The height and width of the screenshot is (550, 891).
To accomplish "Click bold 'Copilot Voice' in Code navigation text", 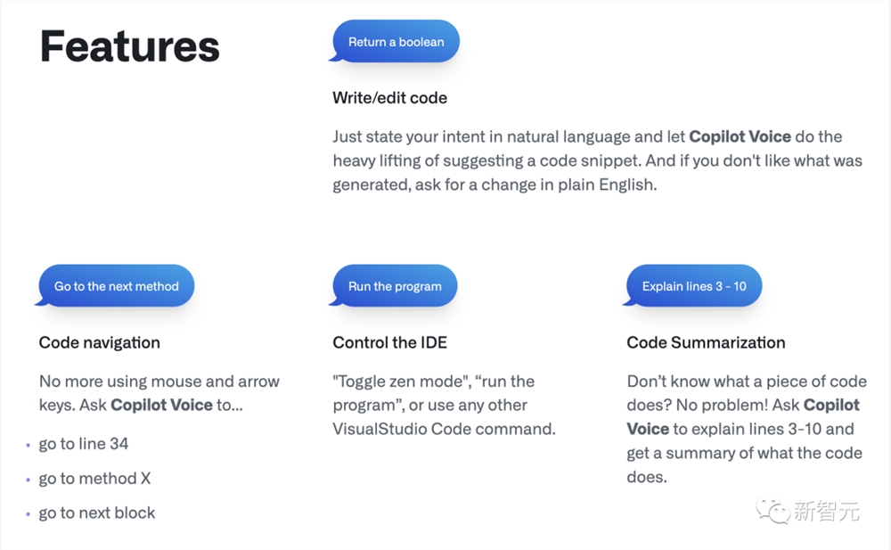I will 161,405.
